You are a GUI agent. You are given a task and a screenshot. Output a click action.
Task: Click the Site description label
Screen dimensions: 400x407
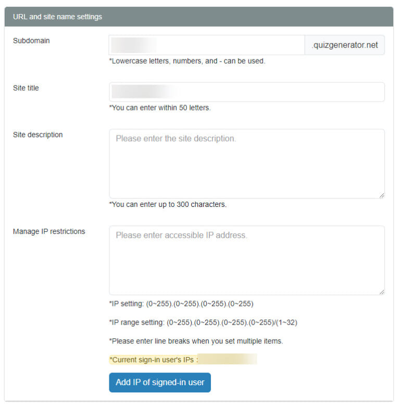point(38,135)
